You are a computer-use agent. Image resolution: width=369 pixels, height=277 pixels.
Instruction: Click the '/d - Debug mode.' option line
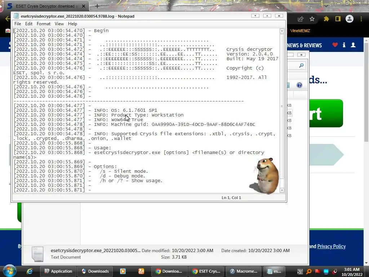pyautogui.click(x=123, y=176)
